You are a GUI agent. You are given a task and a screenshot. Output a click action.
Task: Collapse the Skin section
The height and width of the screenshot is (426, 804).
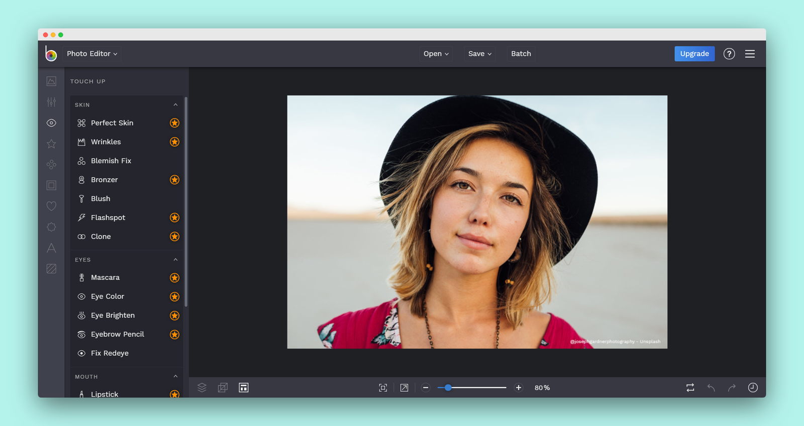pos(175,105)
